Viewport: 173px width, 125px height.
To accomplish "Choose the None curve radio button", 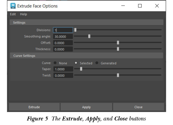I will pyautogui.click(x=55, y=63).
